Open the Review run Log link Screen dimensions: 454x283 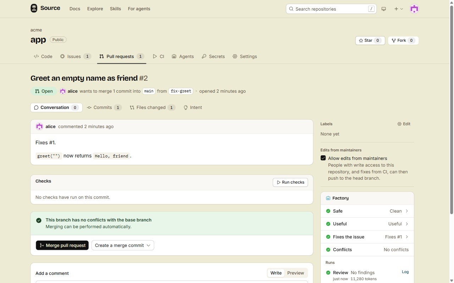(405, 272)
